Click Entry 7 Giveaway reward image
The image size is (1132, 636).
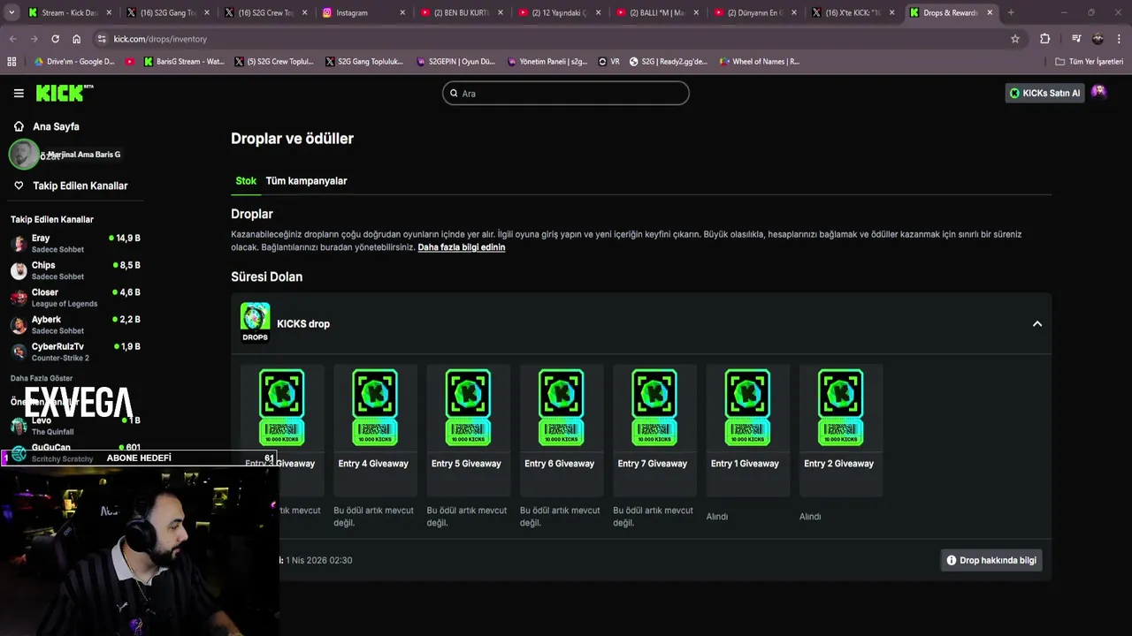coord(654,407)
